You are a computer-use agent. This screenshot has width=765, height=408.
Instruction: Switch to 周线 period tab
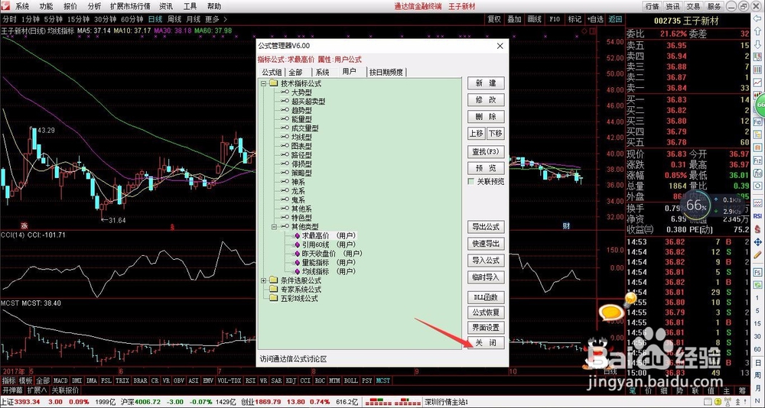[174, 20]
